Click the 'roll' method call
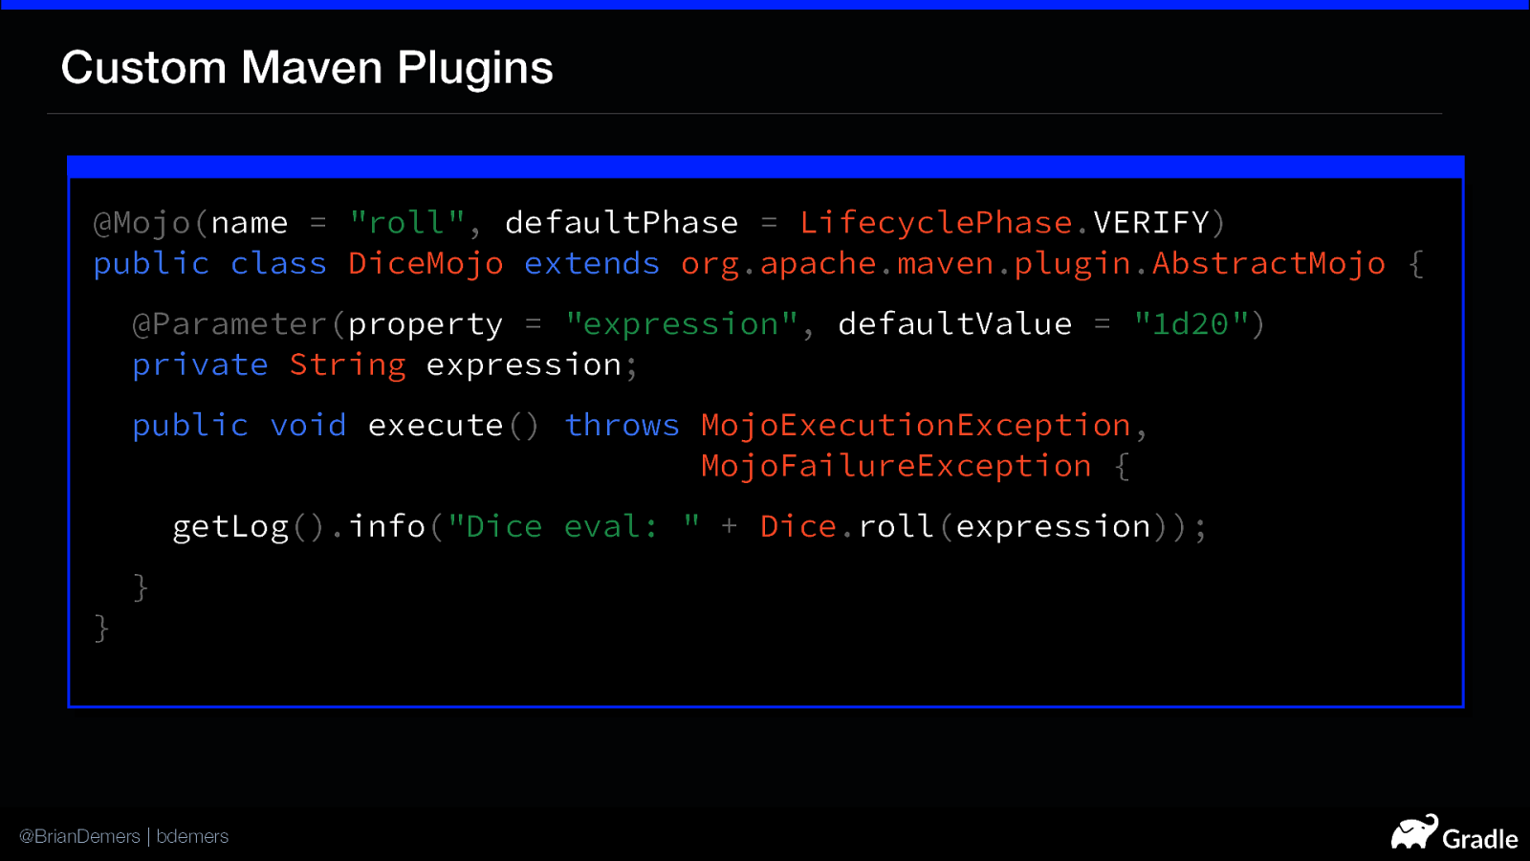Image resolution: width=1530 pixels, height=861 pixels. 896,527
